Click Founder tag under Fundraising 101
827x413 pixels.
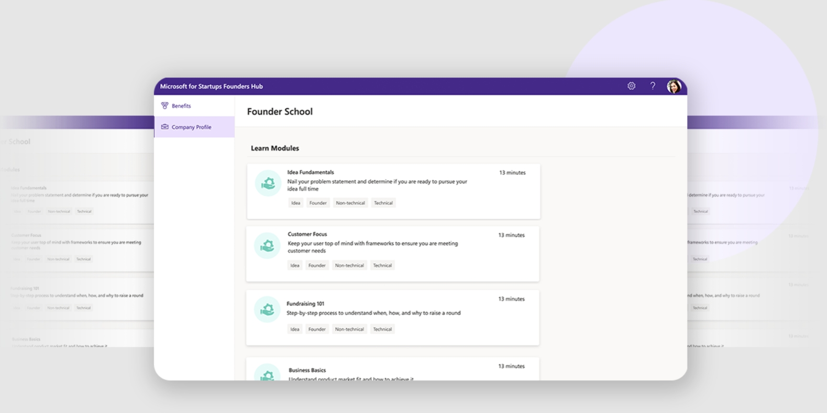click(x=317, y=329)
